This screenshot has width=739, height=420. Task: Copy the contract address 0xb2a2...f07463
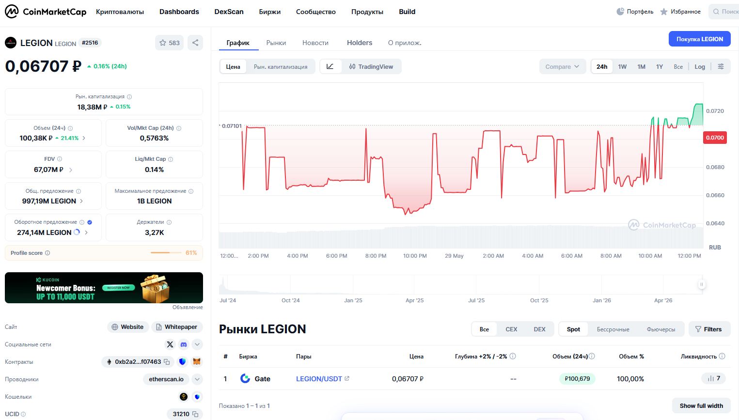point(167,362)
